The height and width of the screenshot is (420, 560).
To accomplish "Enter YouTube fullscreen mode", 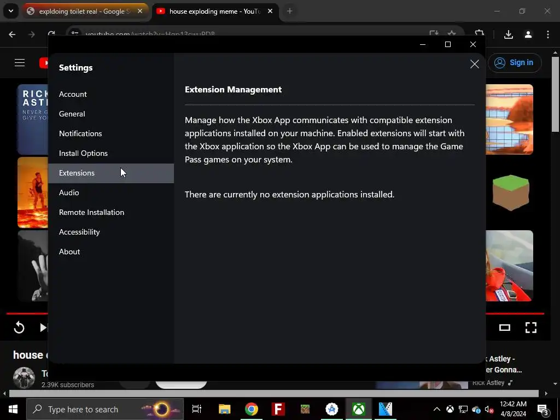I will pos(530,328).
